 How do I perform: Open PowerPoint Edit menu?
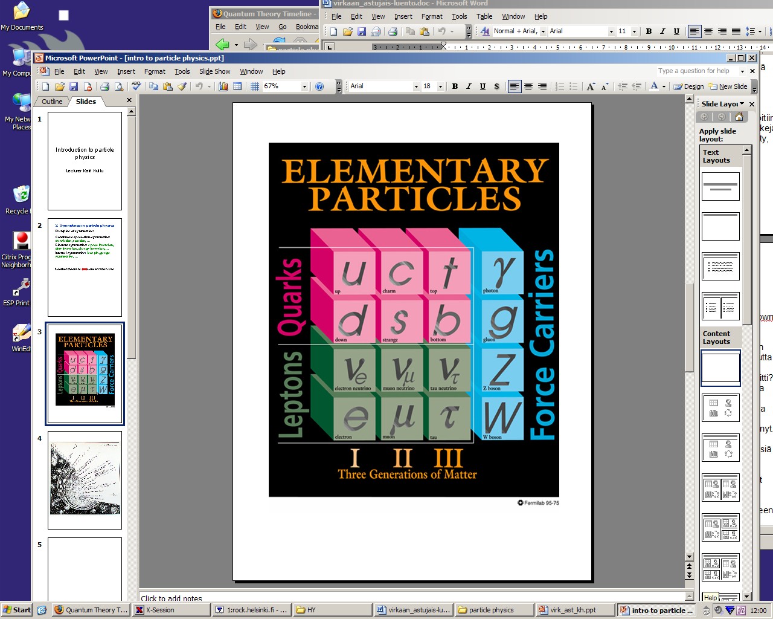click(x=79, y=71)
